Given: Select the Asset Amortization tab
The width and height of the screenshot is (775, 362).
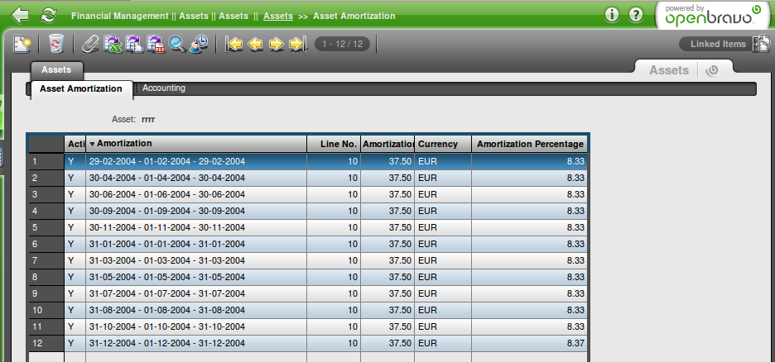Looking at the screenshot, I should pyautogui.click(x=81, y=89).
